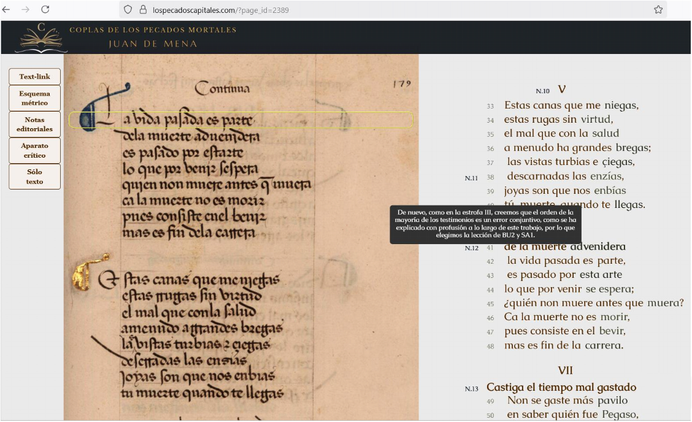Select line 37 'las vistas turbias e çiegas'
Viewport: 692px width, 422px height.
click(571, 161)
